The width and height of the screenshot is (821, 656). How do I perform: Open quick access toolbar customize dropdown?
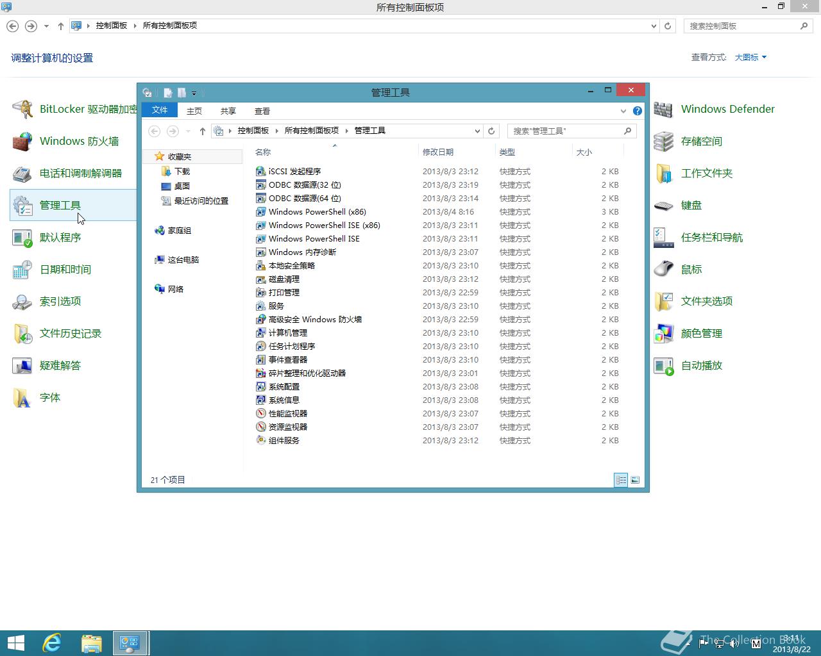pos(194,93)
